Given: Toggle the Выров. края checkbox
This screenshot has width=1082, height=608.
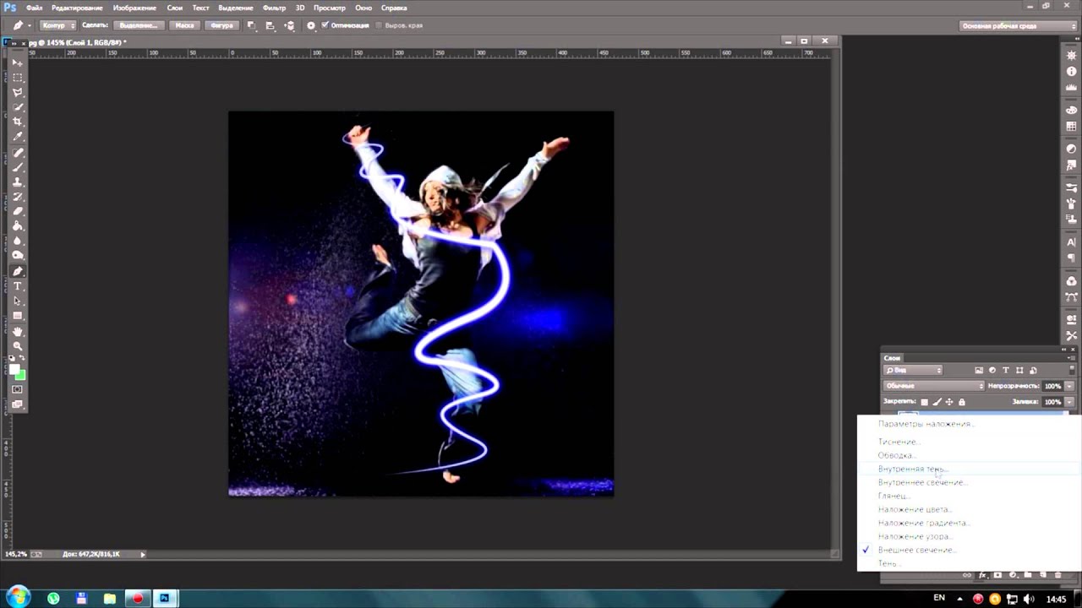Looking at the screenshot, I should (x=378, y=25).
